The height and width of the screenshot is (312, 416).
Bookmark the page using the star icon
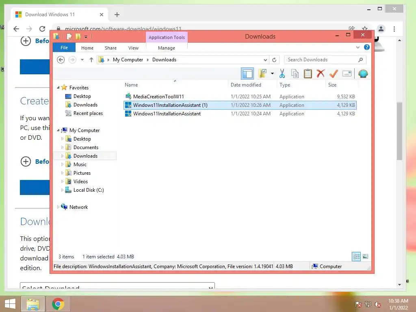click(365, 28)
